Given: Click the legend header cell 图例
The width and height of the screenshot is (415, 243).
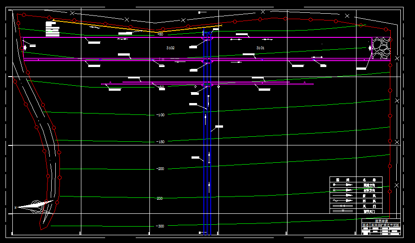Looking at the screenshot, I should 343,180.
